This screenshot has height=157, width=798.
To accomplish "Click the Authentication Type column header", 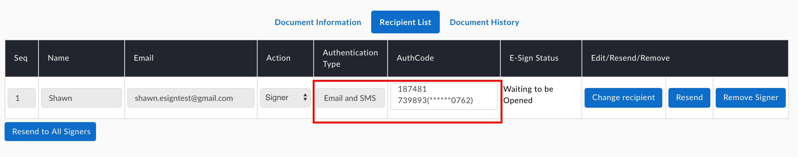I will [x=351, y=58].
